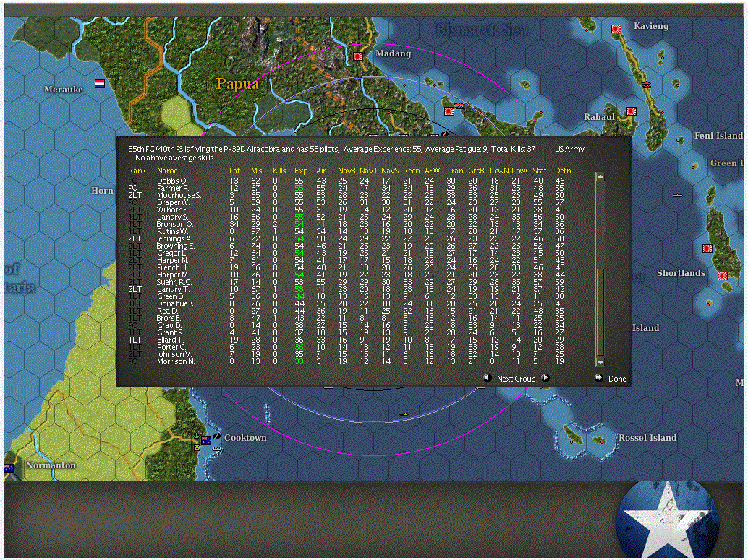Click the US Army label in dialog header
Screen dimensions: 748x560
click(569, 149)
